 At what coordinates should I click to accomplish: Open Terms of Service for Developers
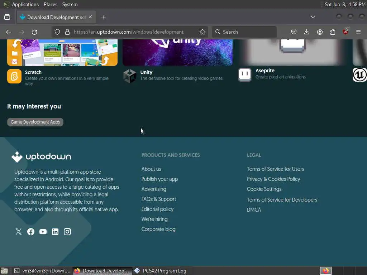click(282, 200)
